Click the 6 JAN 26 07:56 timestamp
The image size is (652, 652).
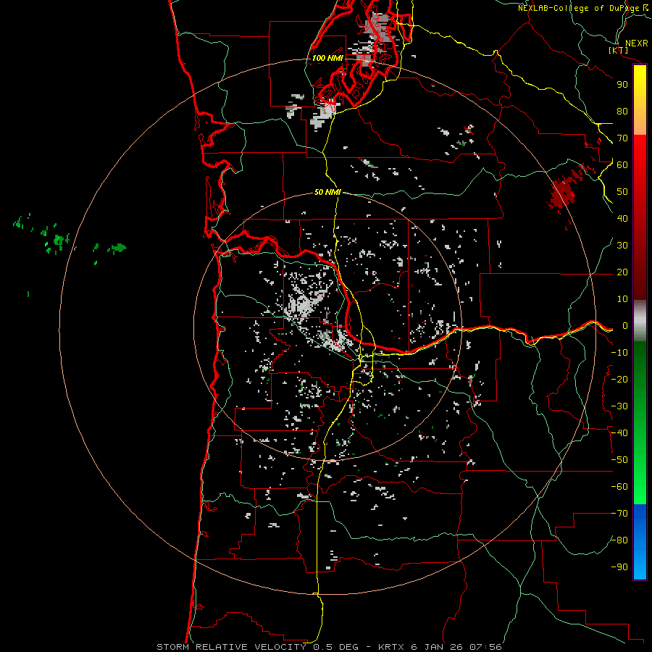tap(456, 647)
